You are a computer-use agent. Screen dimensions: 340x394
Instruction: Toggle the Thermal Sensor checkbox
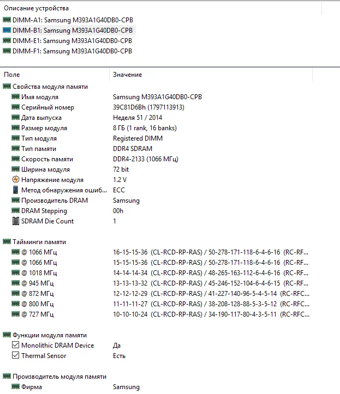(x=15, y=355)
